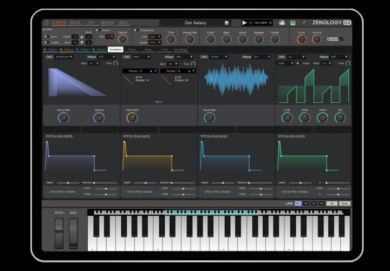The height and width of the screenshot is (271, 390).
Task: Switch to the MOD tab
Action: (x=75, y=23)
